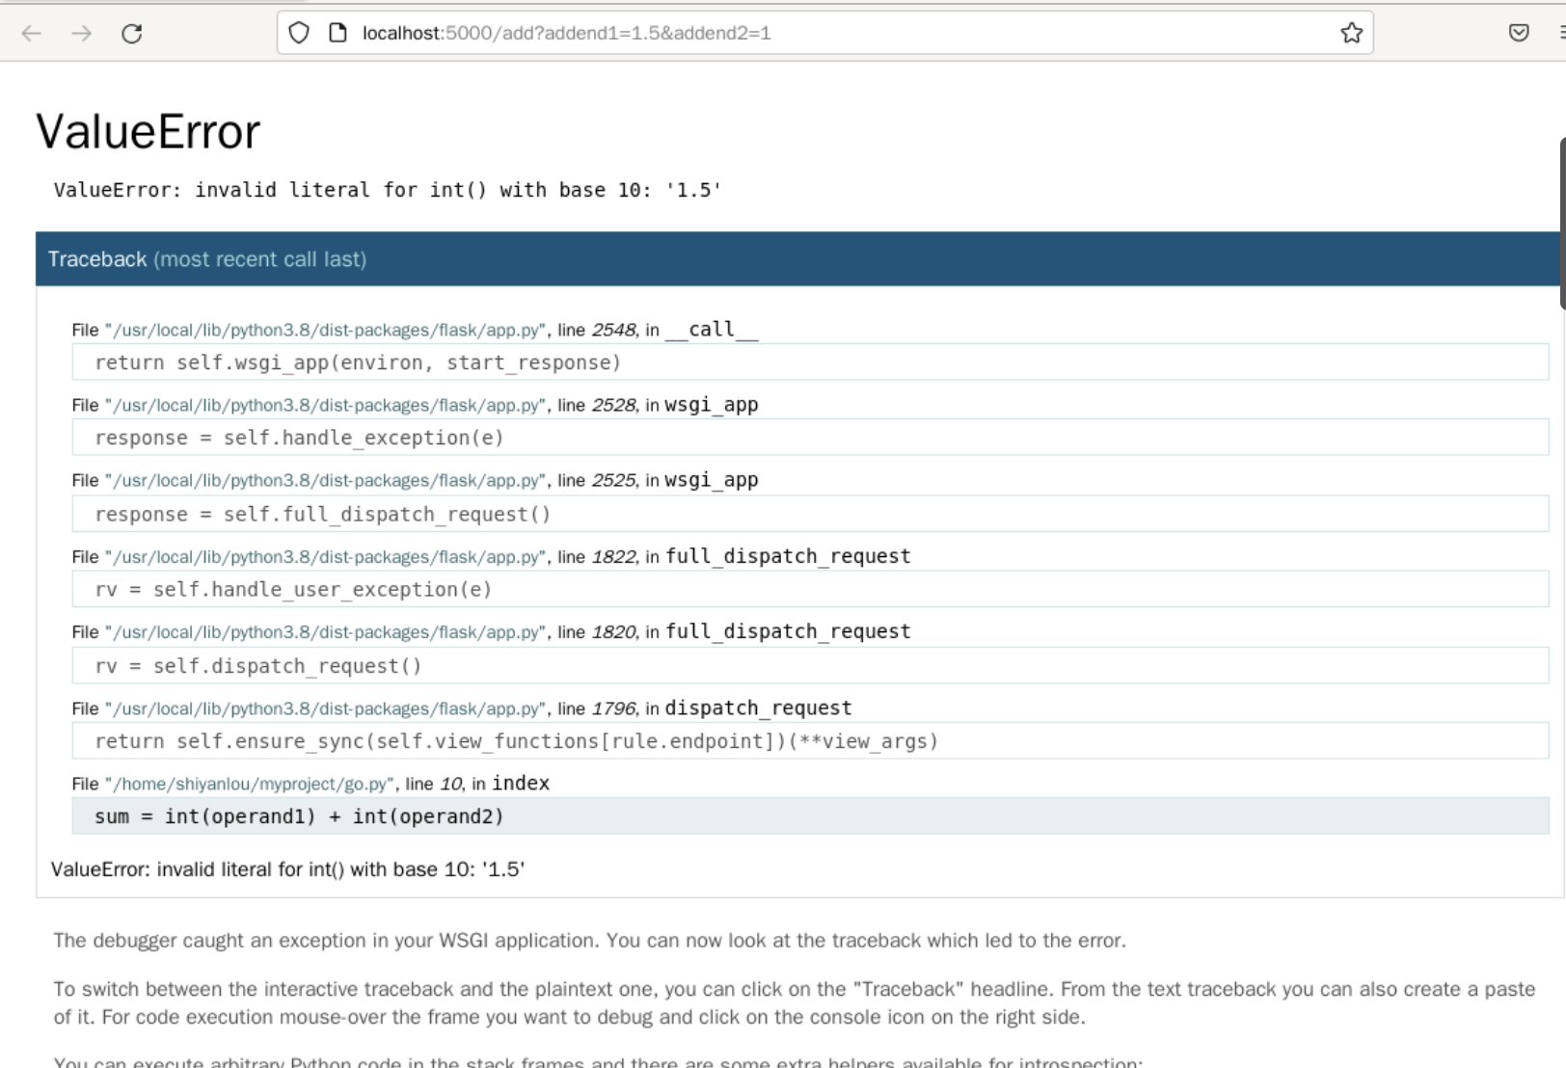Open tracking protection shield icon
Viewport: 1566px width, 1068px height.
coord(299,33)
